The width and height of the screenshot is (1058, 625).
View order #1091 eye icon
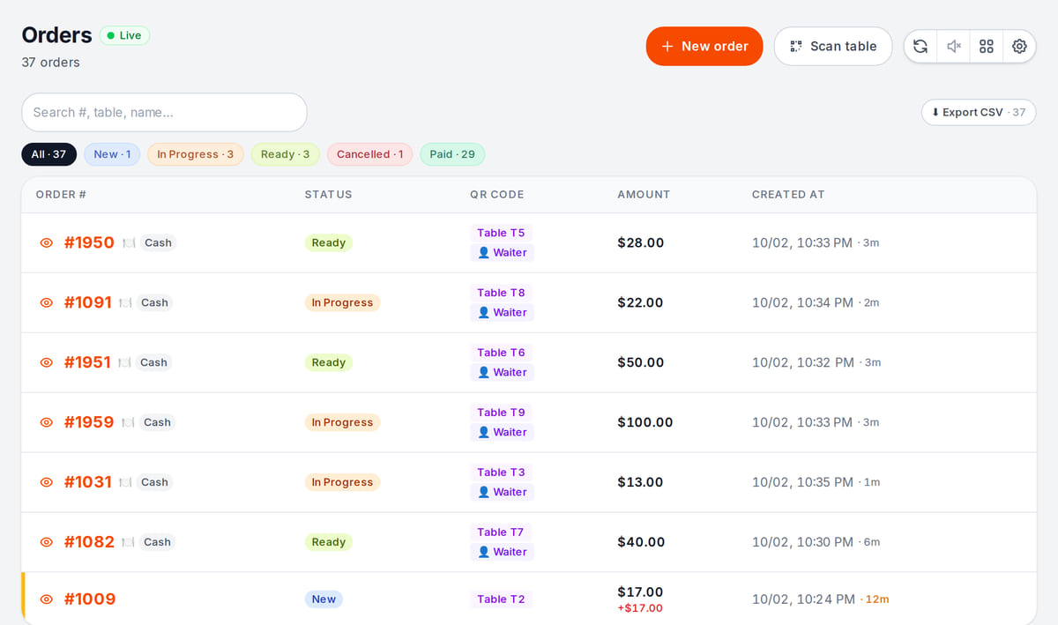(x=47, y=302)
